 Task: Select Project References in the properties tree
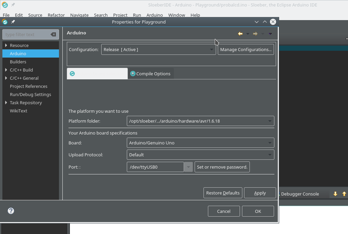point(29,86)
